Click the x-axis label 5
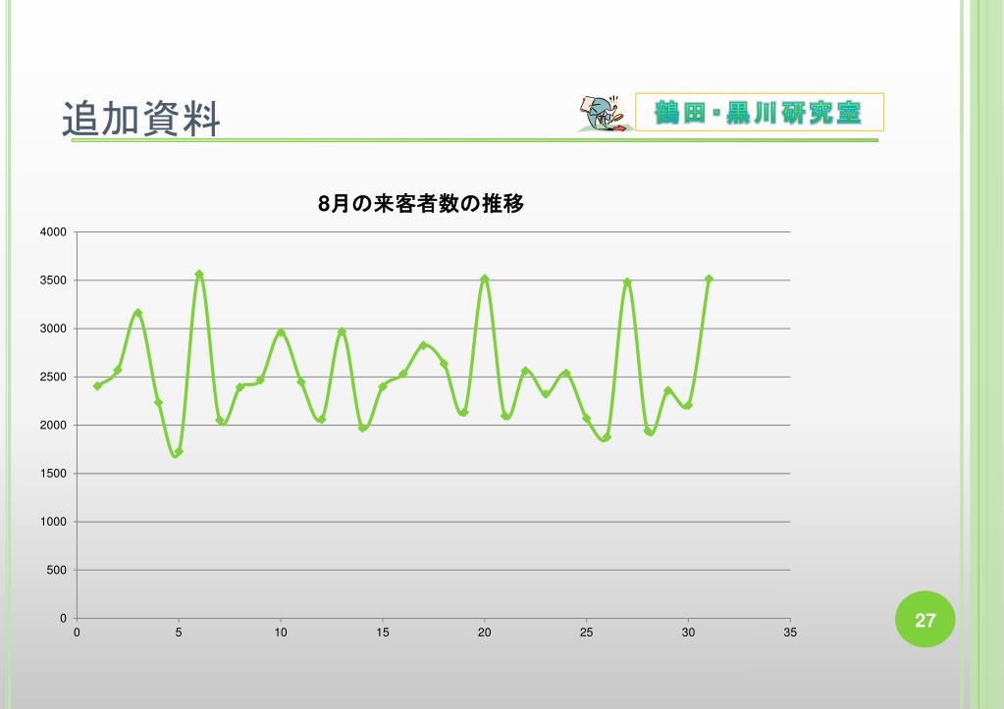1004x709 pixels. [x=179, y=633]
